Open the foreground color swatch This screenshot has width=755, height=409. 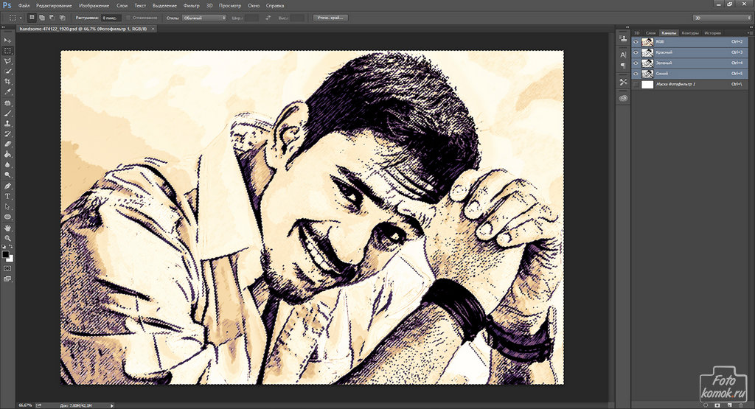5,254
